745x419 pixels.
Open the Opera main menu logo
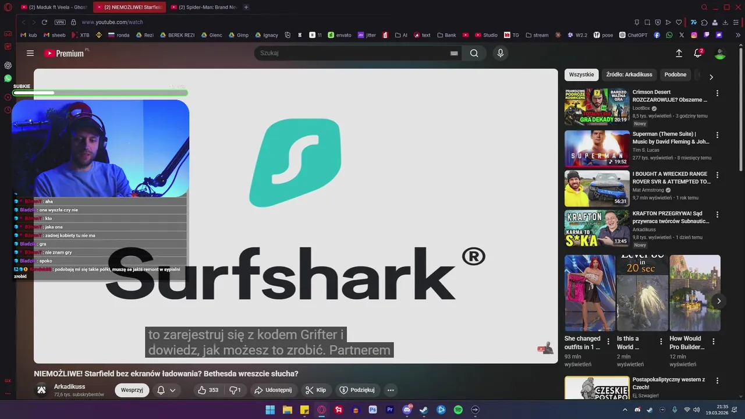(x=8, y=7)
